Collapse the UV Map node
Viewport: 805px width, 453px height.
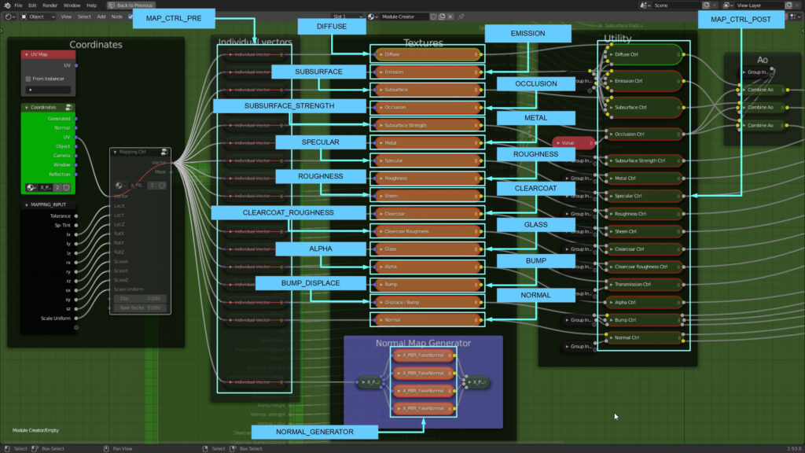point(27,54)
